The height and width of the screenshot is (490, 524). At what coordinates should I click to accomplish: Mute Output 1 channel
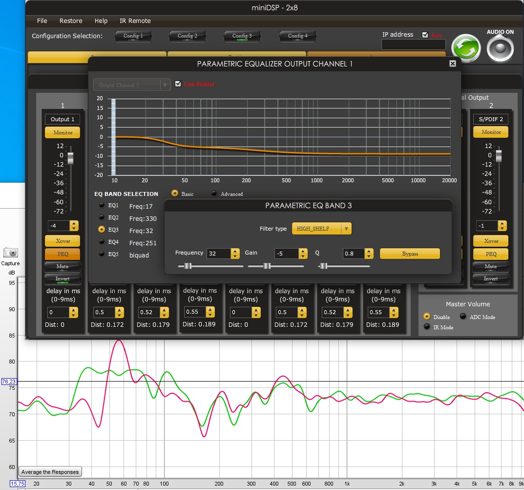click(x=63, y=266)
